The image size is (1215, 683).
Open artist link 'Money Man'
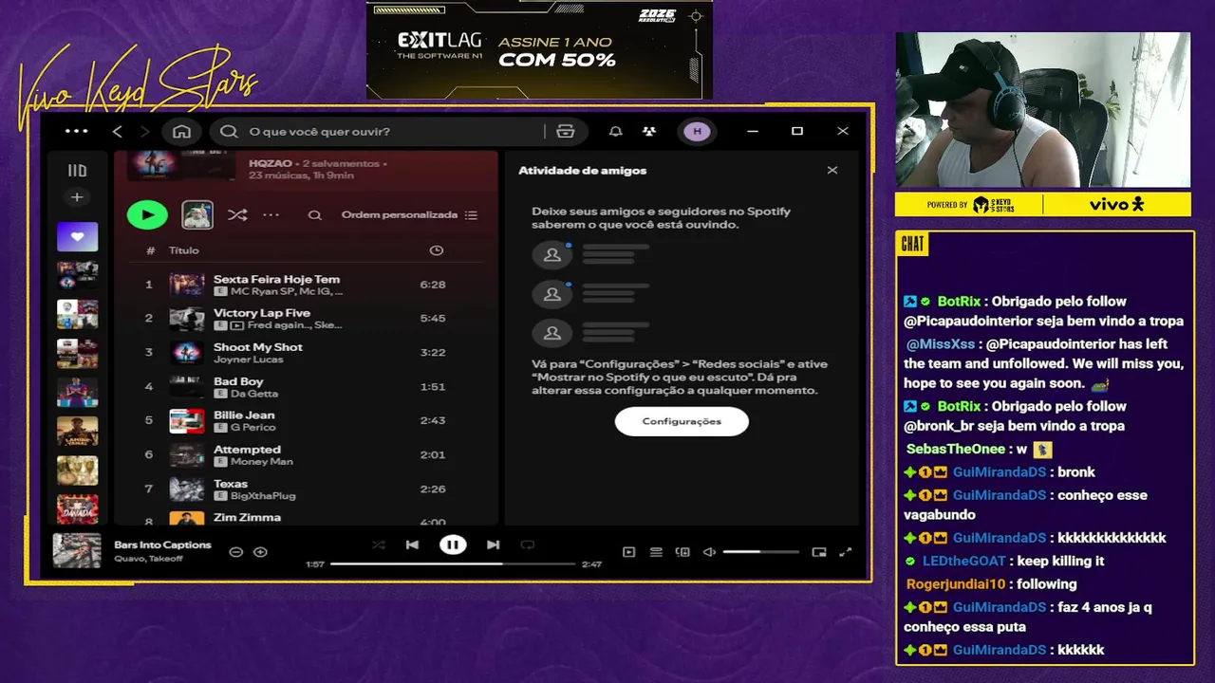[x=262, y=462]
